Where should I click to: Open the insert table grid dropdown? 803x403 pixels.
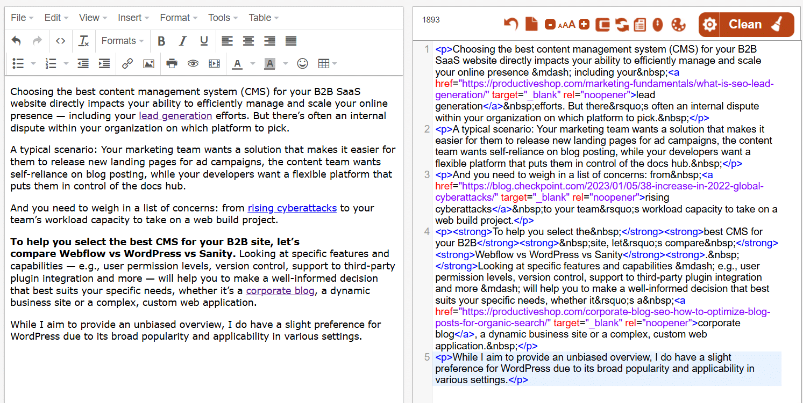coord(328,64)
